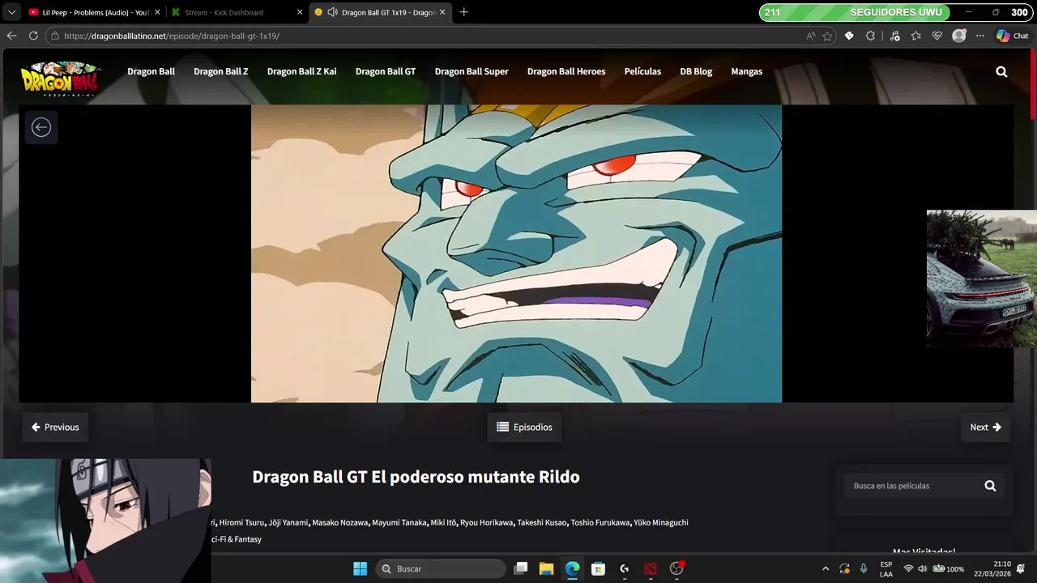Play the Dragon Ball GT video frame
Viewport: 1037px width, 583px height.
(516, 253)
